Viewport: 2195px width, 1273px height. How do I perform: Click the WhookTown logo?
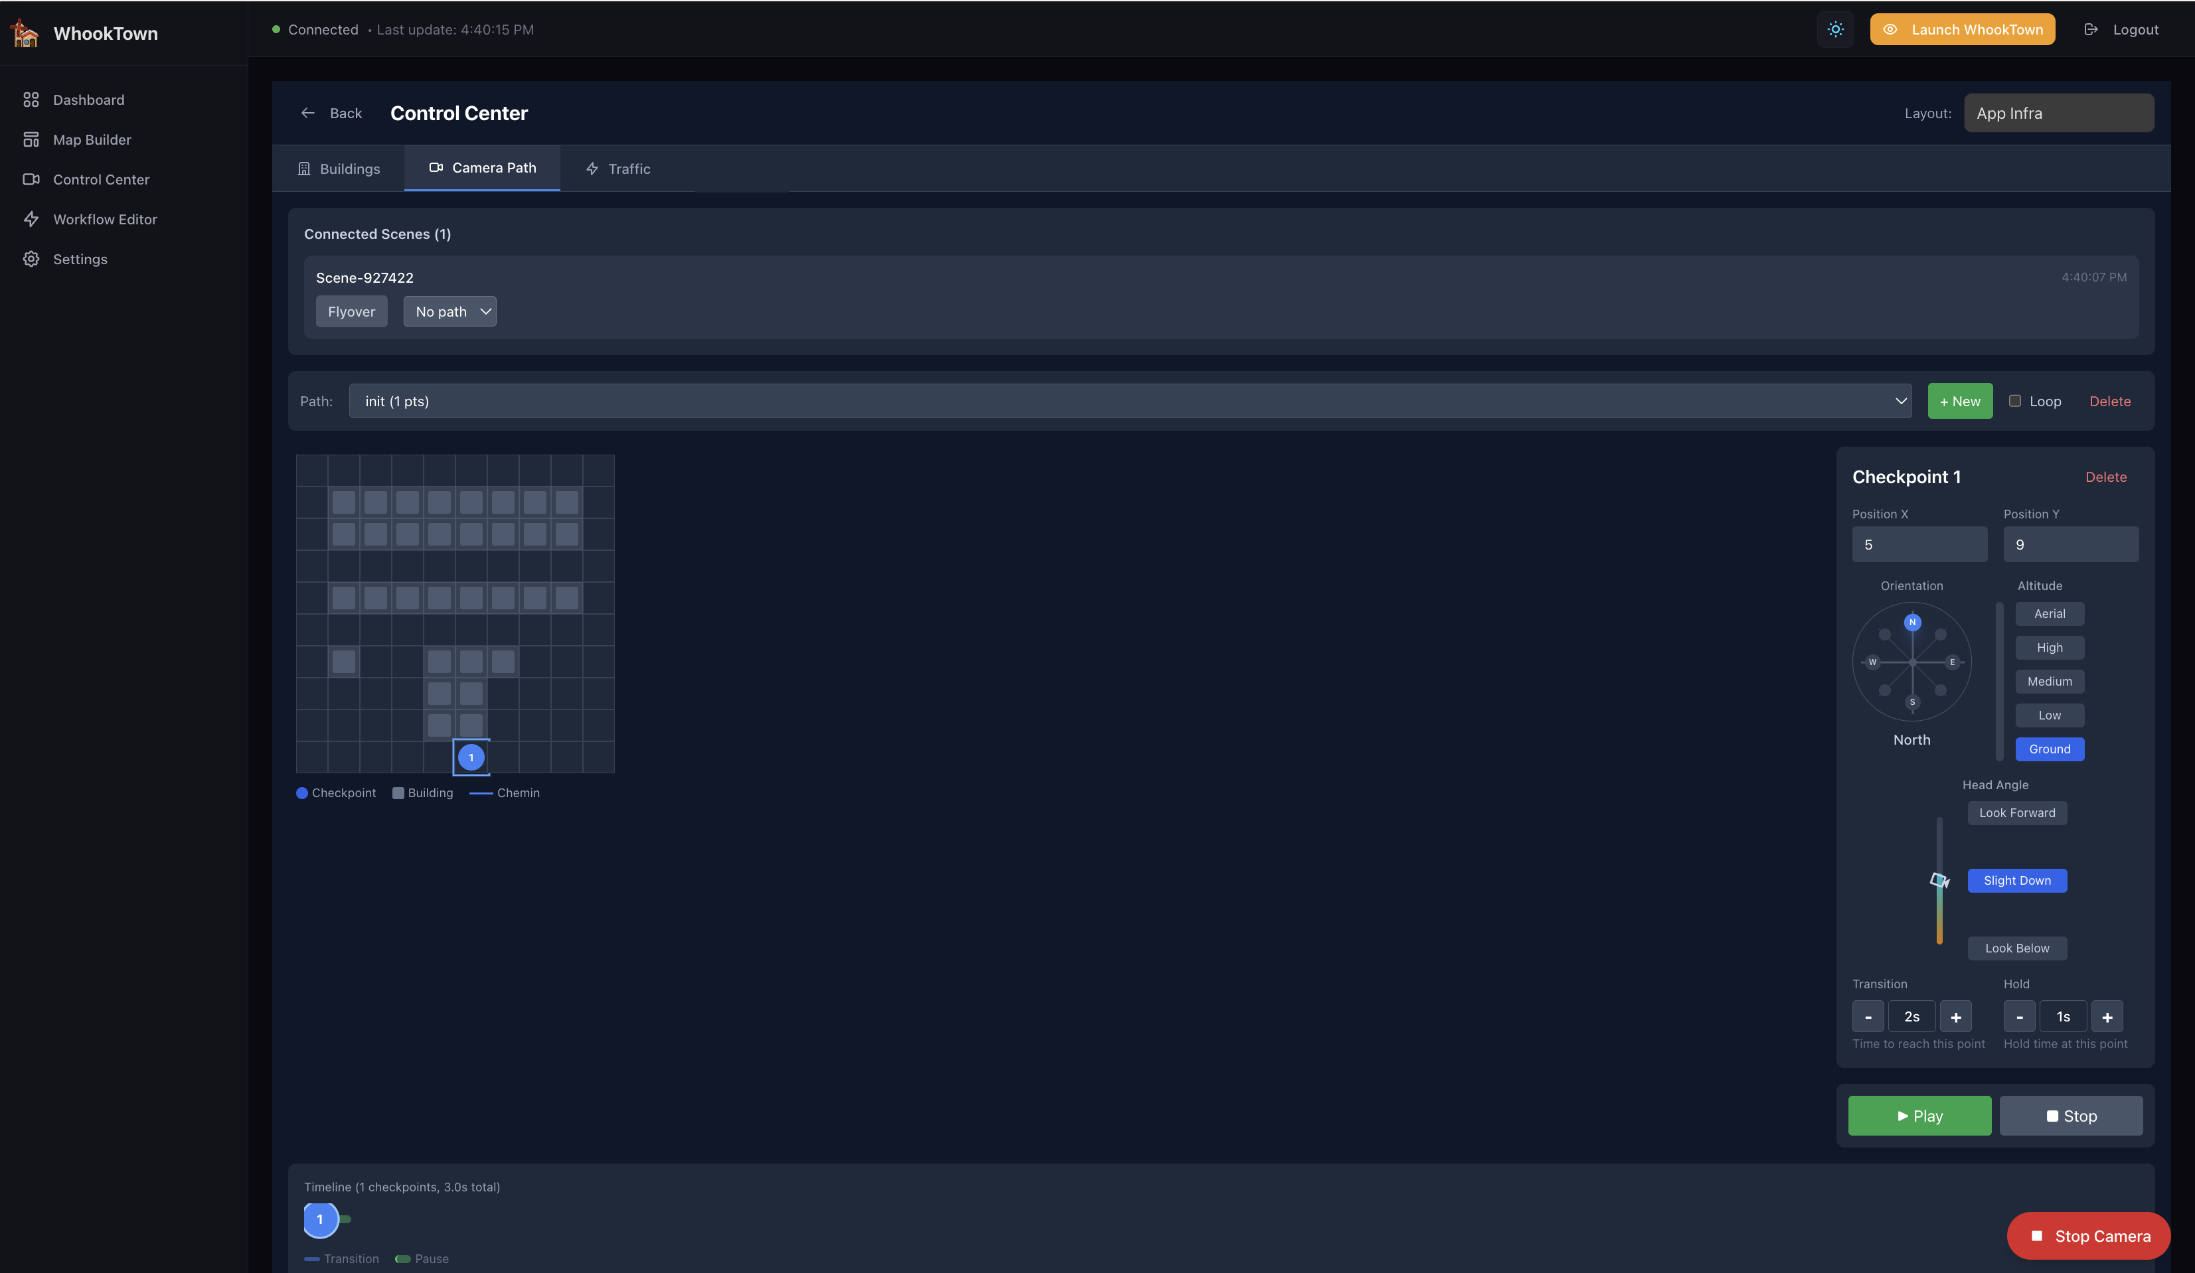click(23, 33)
